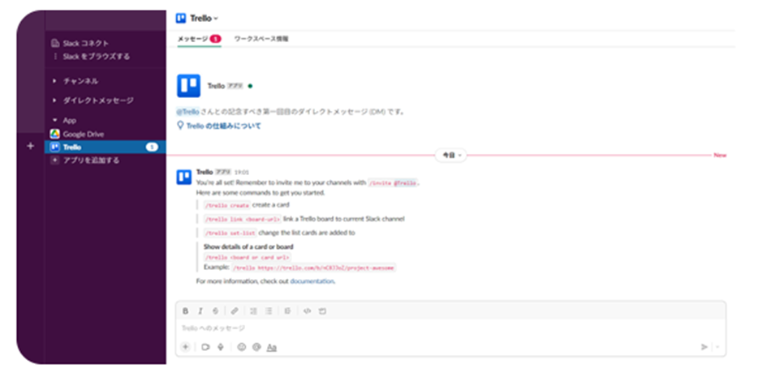
Task: Toggle strikethrough formatting in composer
Action: coord(215,311)
